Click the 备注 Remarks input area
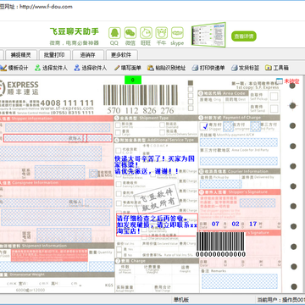This screenshot has height=305, width=305. (x=240, y=281)
